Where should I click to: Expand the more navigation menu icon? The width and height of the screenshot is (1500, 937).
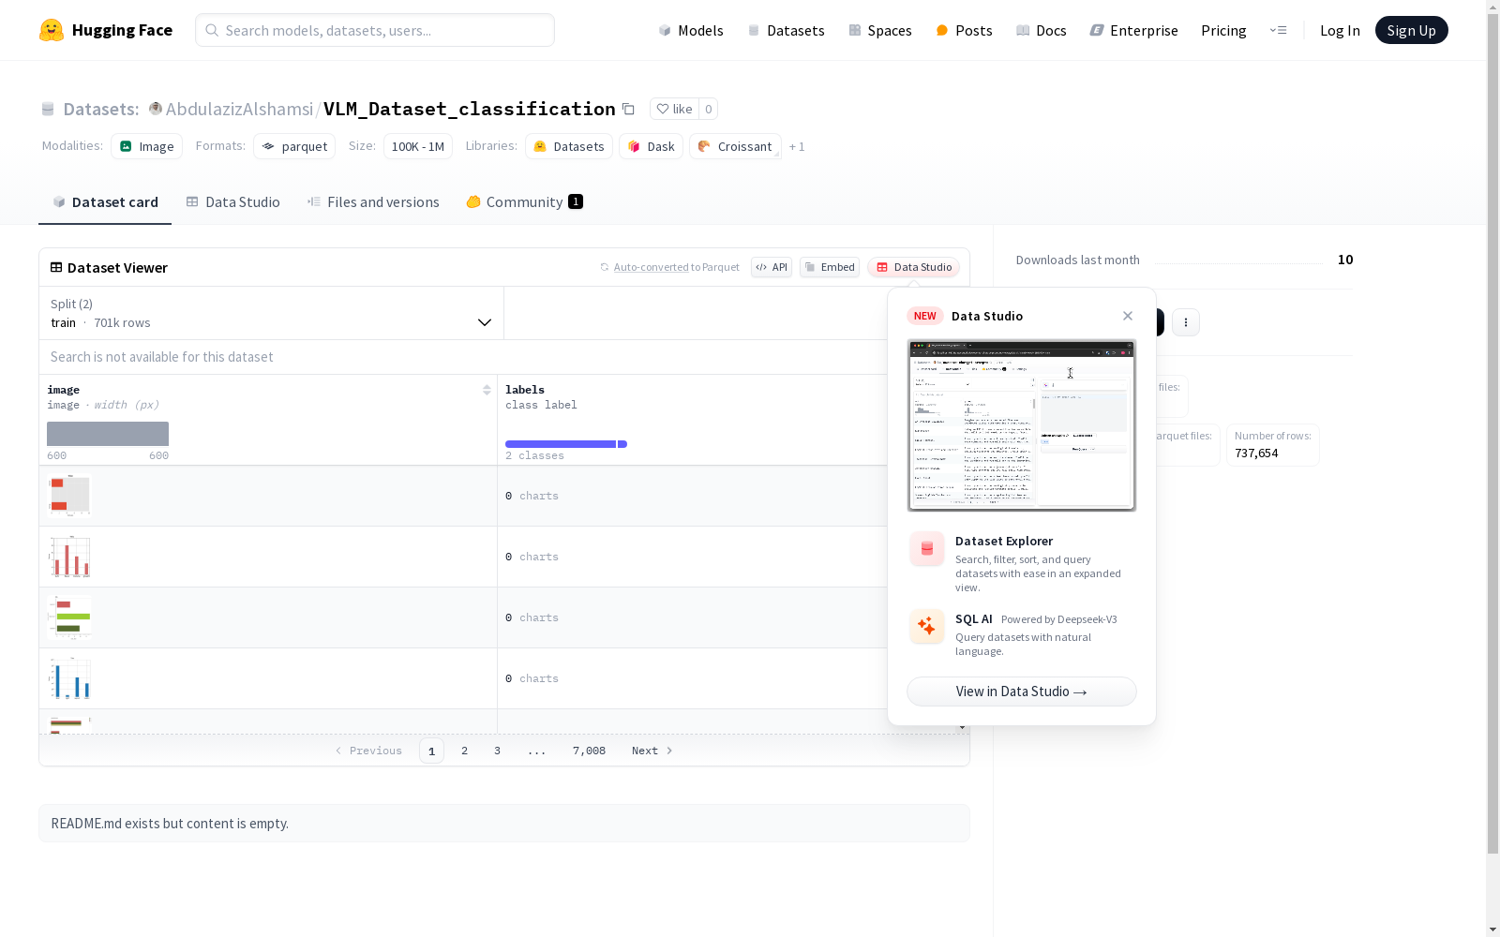(x=1278, y=30)
